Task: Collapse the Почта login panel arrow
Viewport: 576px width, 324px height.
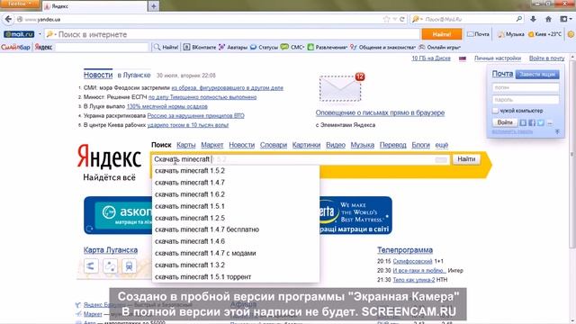Action: click(x=557, y=131)
